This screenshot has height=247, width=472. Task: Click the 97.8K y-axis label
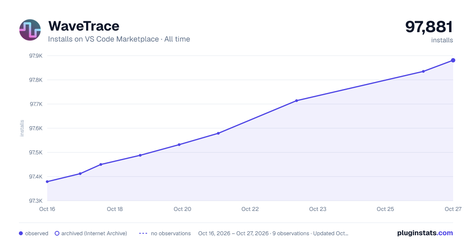(36, 80)
